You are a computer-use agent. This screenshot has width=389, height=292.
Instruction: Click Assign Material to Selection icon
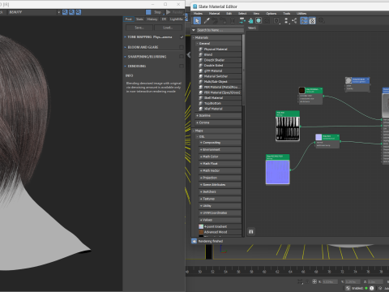coord(223,20)
